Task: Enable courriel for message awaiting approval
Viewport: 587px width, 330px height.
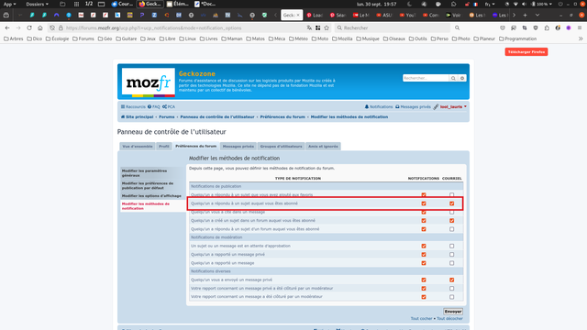Action: [452, 247]
